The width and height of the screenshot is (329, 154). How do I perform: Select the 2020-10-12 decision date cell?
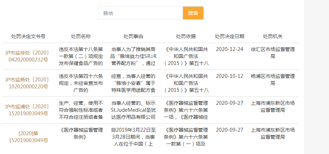(x=230, y=76)
